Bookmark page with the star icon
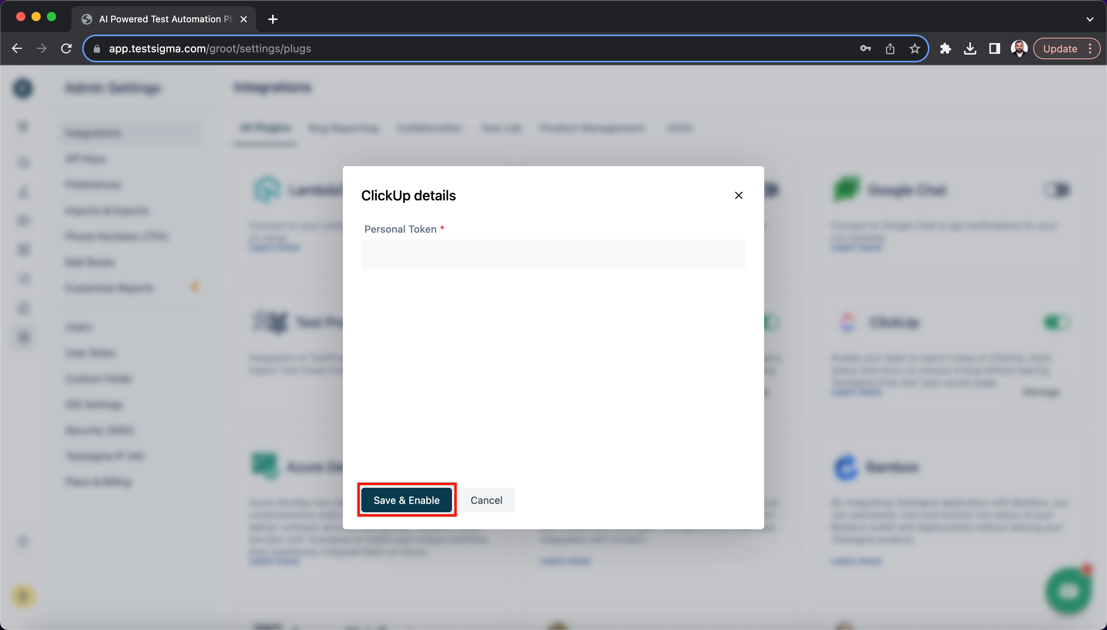Image resolution: width=1107 pixels, height=630 pixels. tap(914, 48)
